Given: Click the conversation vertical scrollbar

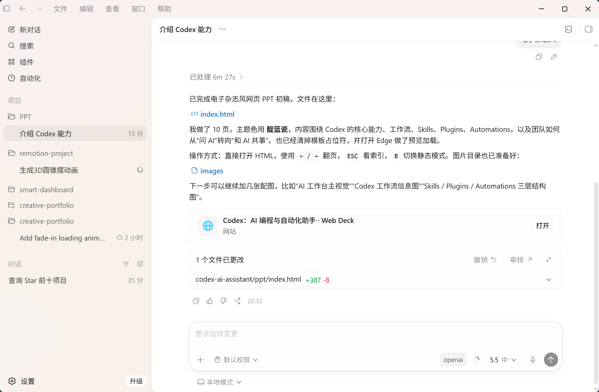Looking at the screenshot, I should click(596, 283).
